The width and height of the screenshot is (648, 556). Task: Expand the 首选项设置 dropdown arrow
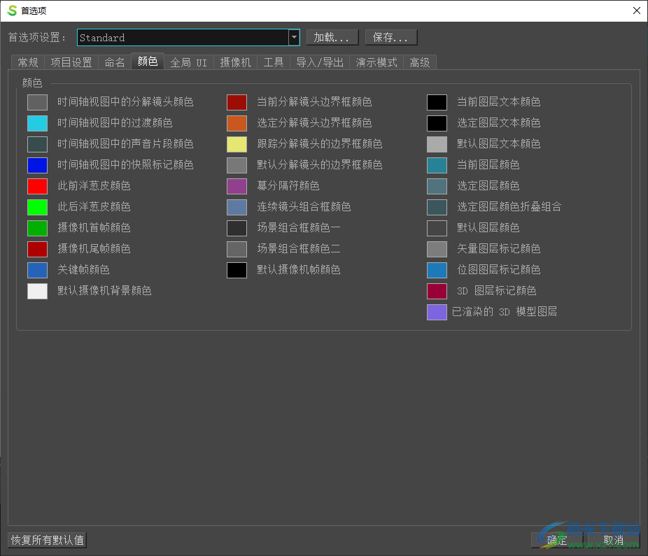pos(294,37)
